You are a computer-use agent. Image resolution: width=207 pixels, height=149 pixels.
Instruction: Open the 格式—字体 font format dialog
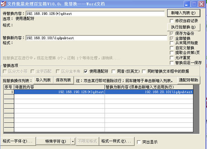17,141
